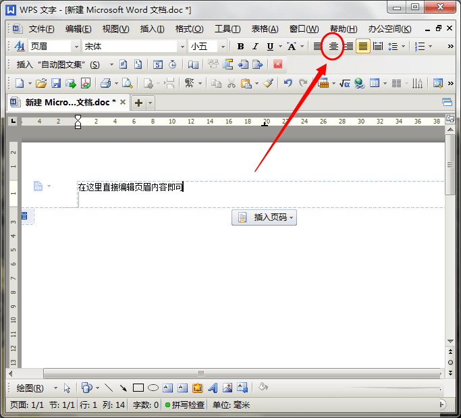
Task: Click the insert time clock icon
Action: (173, 64)
